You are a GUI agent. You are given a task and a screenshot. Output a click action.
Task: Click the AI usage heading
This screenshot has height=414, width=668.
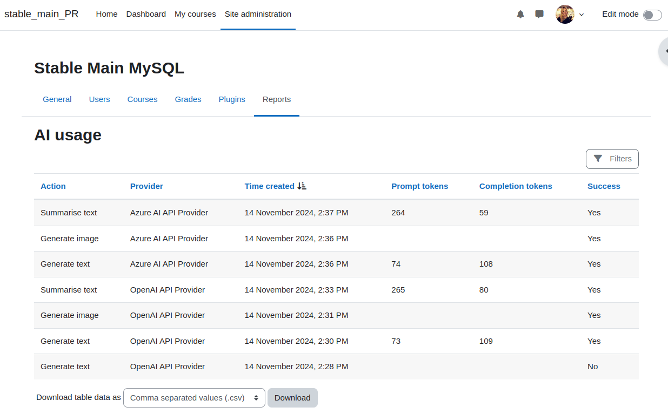[x=68, y=135]
